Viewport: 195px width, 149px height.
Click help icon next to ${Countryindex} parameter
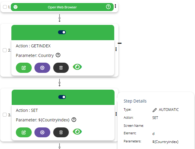[74, 120]
